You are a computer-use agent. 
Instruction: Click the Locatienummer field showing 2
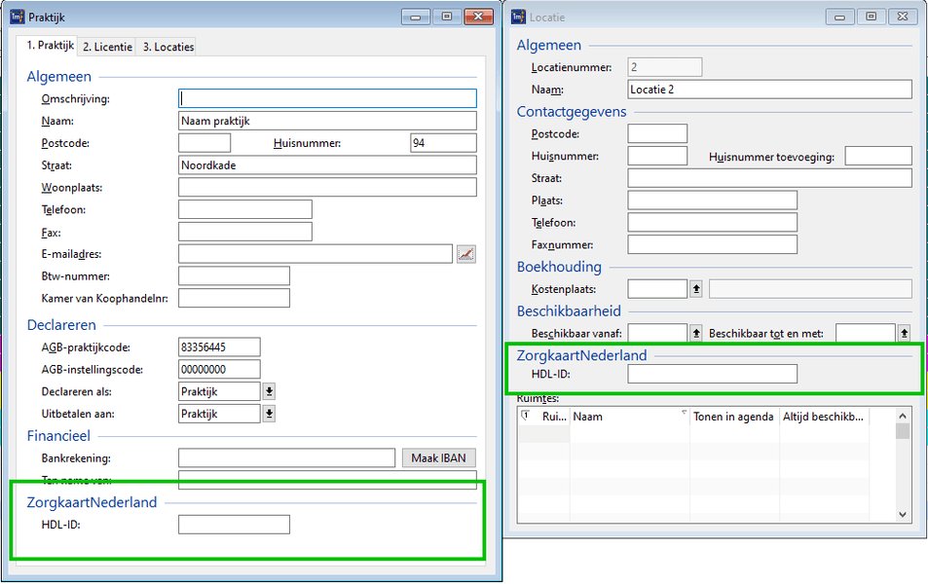click(x=665, y=67)
